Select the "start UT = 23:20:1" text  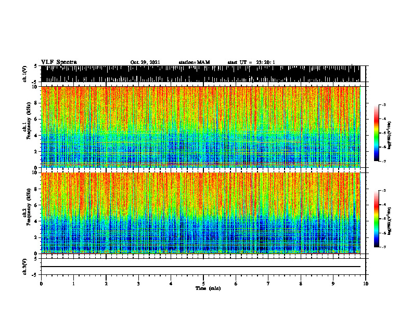coord(251,62)
